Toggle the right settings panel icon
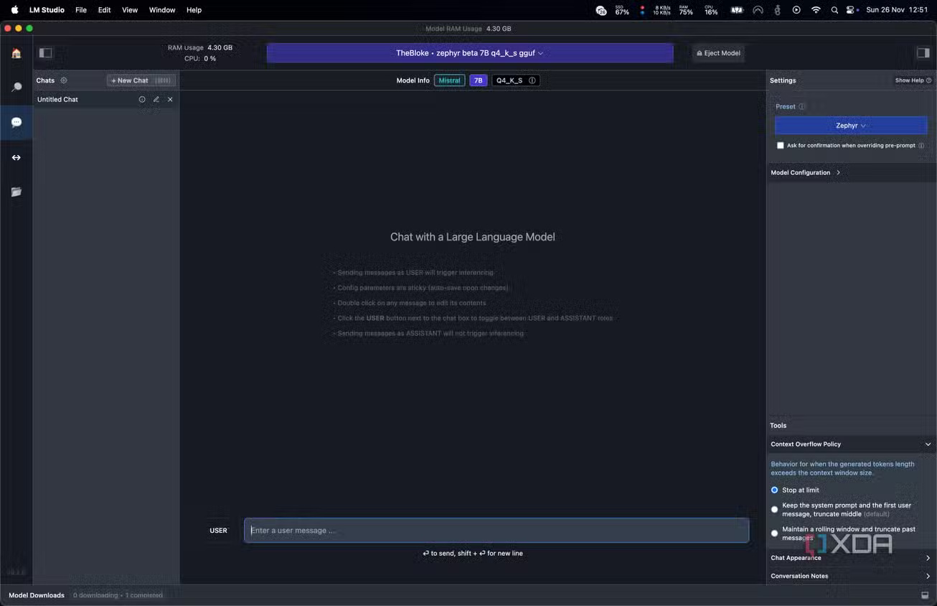The width and height of the screenshot is (937, 606). (923, 52)
